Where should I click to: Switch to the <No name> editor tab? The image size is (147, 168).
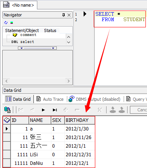click(x=19, y=5)
